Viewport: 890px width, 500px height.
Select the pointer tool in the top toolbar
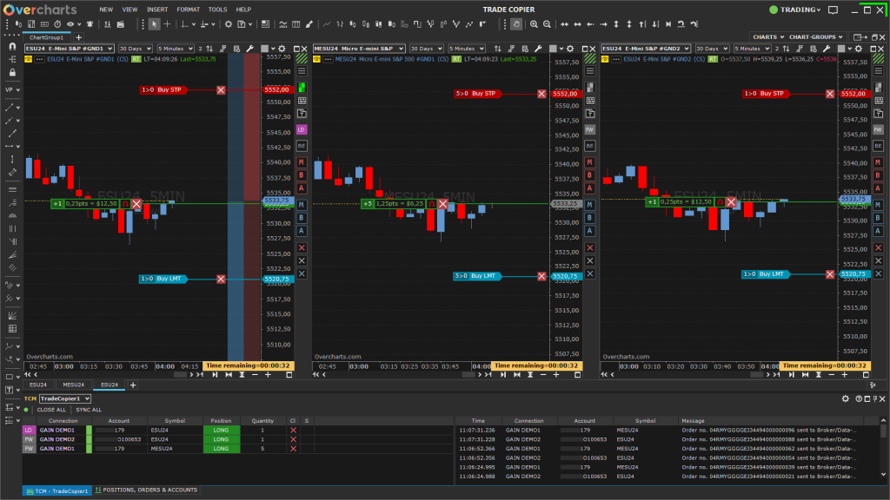click(x=156, y=26)
